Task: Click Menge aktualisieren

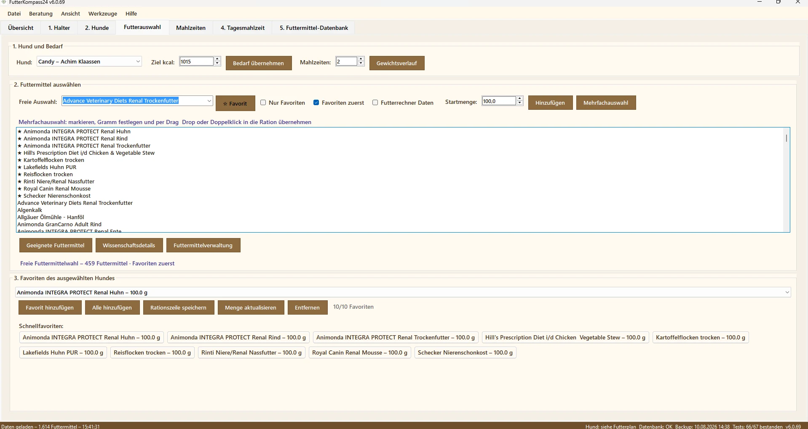Action: pyautogui.click(x=251, y=307)
